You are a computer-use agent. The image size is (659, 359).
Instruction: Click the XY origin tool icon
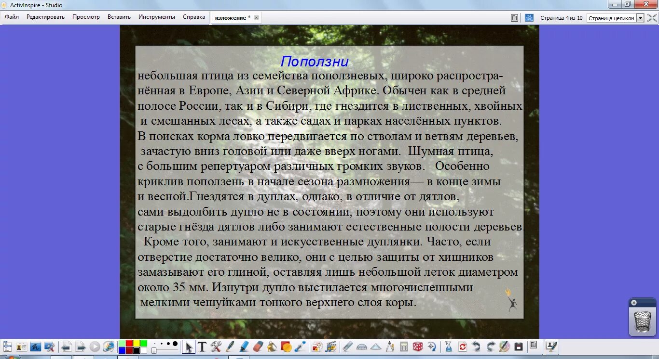pyautogui.click(x=432, y=346)
